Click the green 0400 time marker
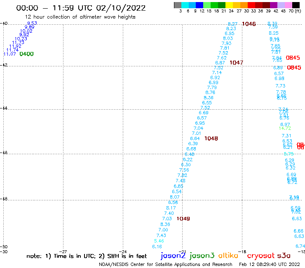This screenshot has width=305, height=268. (x=27, y=54)
